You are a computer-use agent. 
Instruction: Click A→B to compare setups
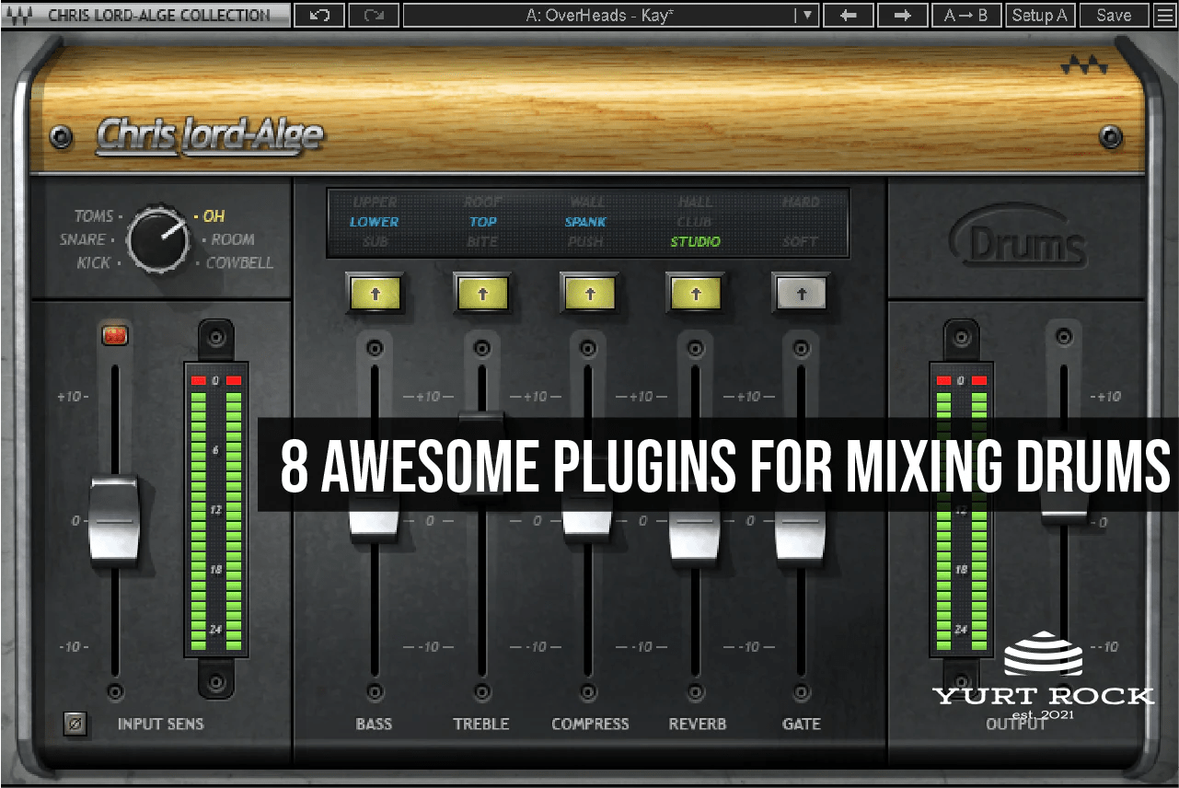tap(965, 15)
